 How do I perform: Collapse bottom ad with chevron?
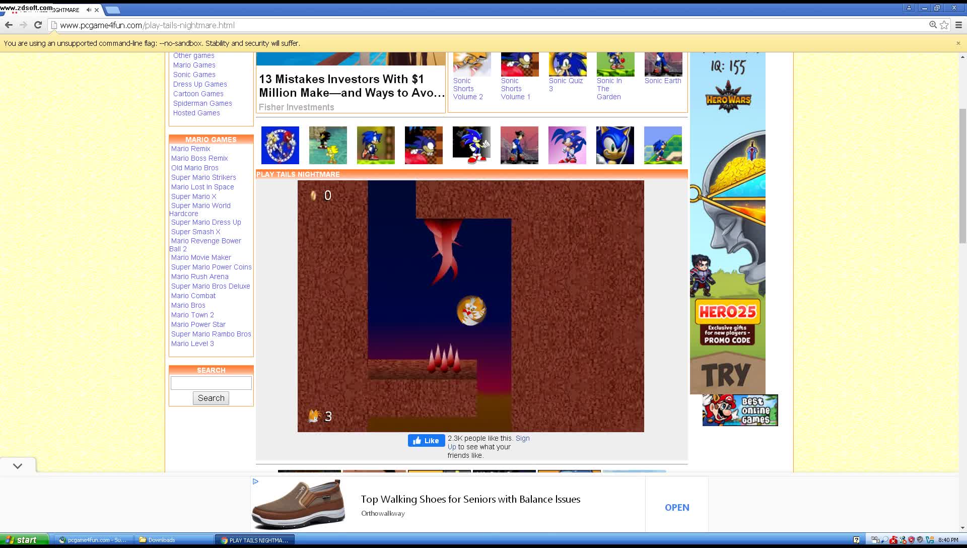[x=18, y=466]
